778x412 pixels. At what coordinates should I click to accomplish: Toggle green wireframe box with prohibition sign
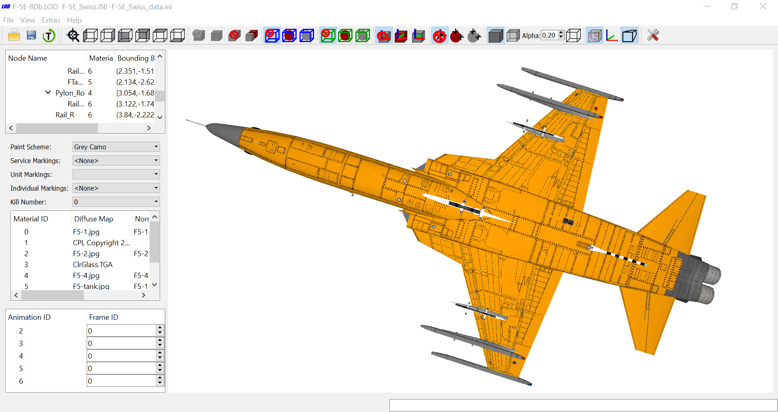point(328,36)
